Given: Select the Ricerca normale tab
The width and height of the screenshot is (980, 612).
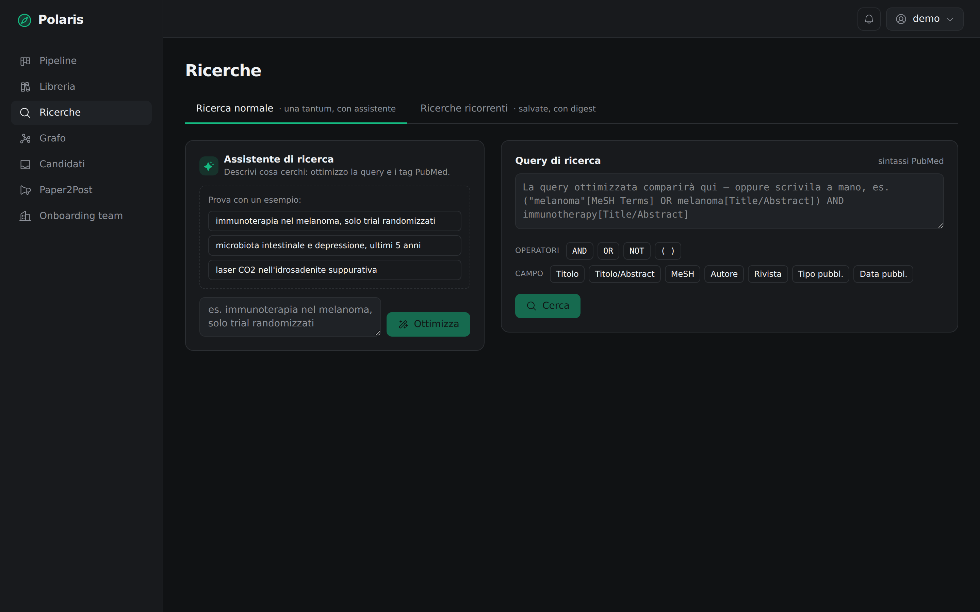Looking at the screenshot, I should click(296, 108).
